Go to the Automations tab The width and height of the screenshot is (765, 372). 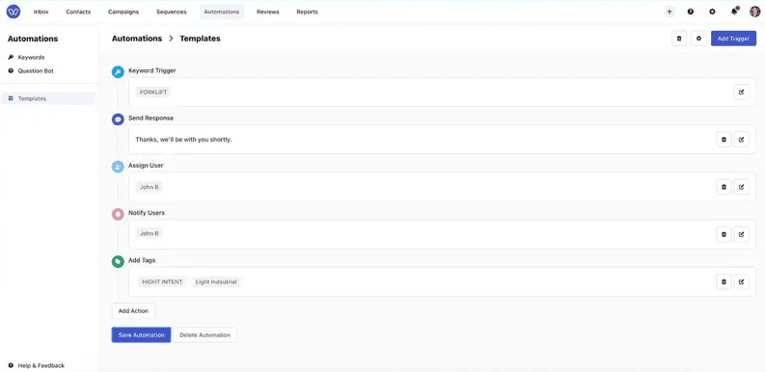pos(222,12)
